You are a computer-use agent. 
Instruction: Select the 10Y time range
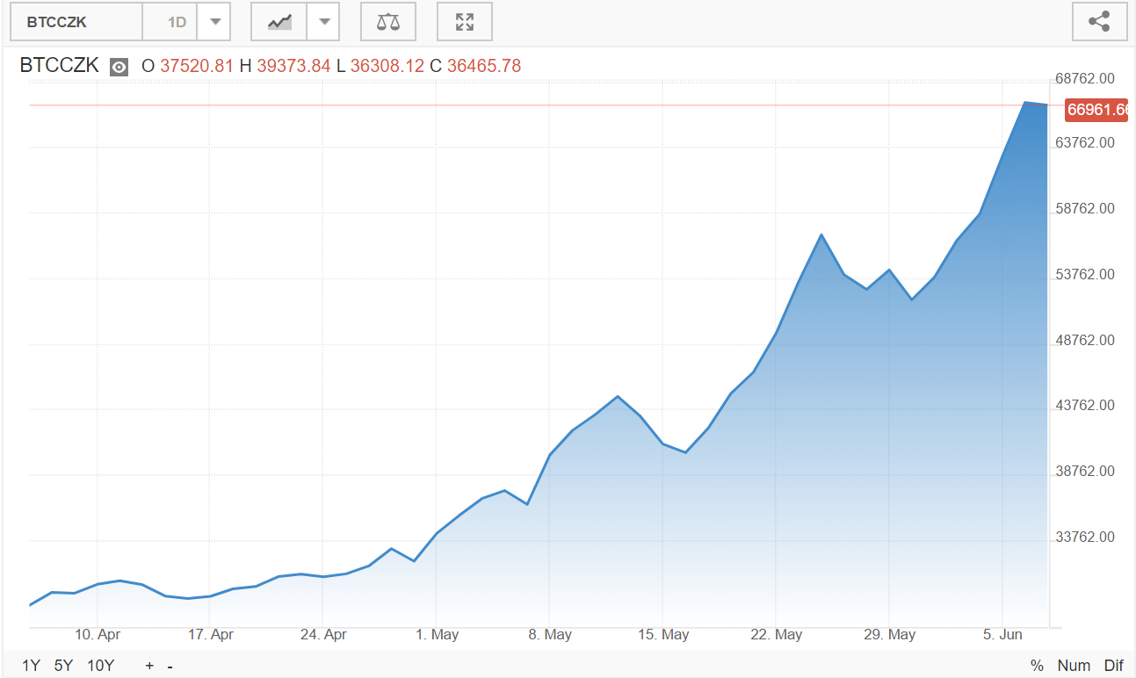click(x=100, y=666)
